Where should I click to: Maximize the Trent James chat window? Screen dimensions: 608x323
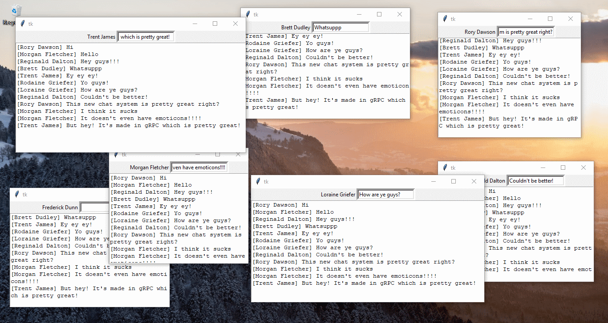215,24
